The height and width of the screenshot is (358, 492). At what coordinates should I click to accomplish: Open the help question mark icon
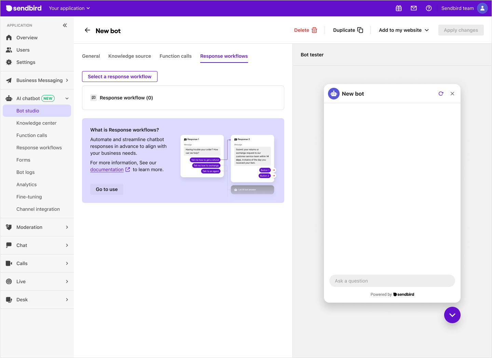[429, 8]
